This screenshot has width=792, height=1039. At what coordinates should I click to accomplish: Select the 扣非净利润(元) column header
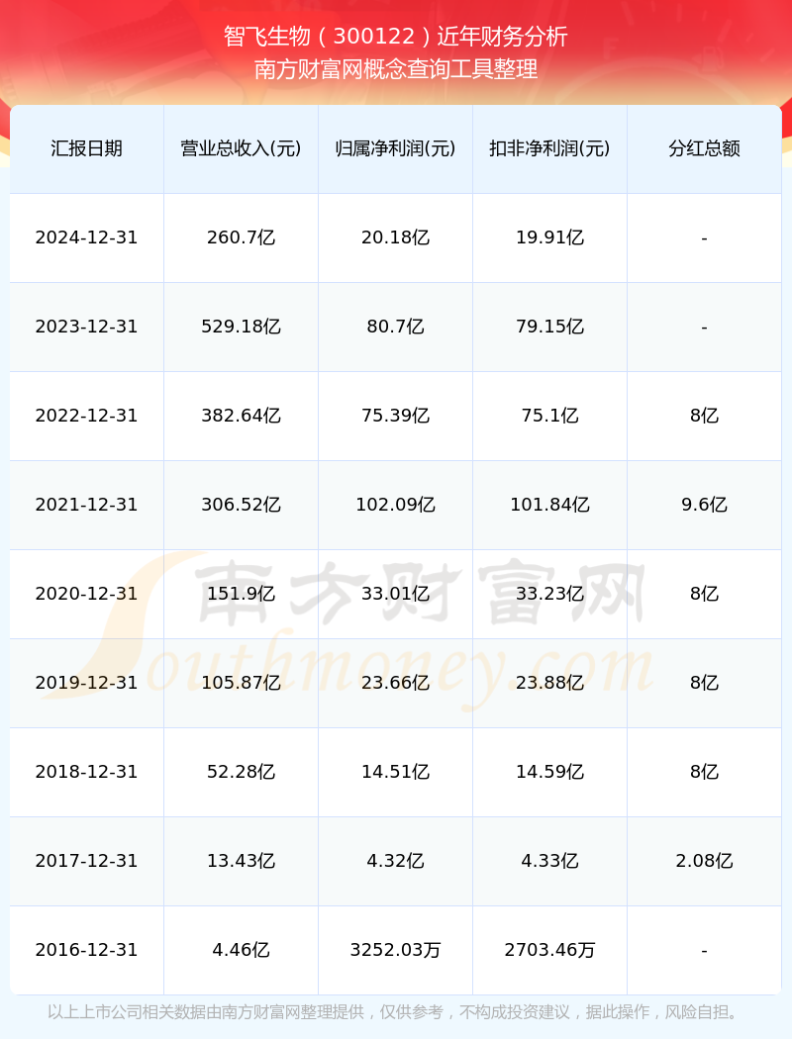point(550,148)
